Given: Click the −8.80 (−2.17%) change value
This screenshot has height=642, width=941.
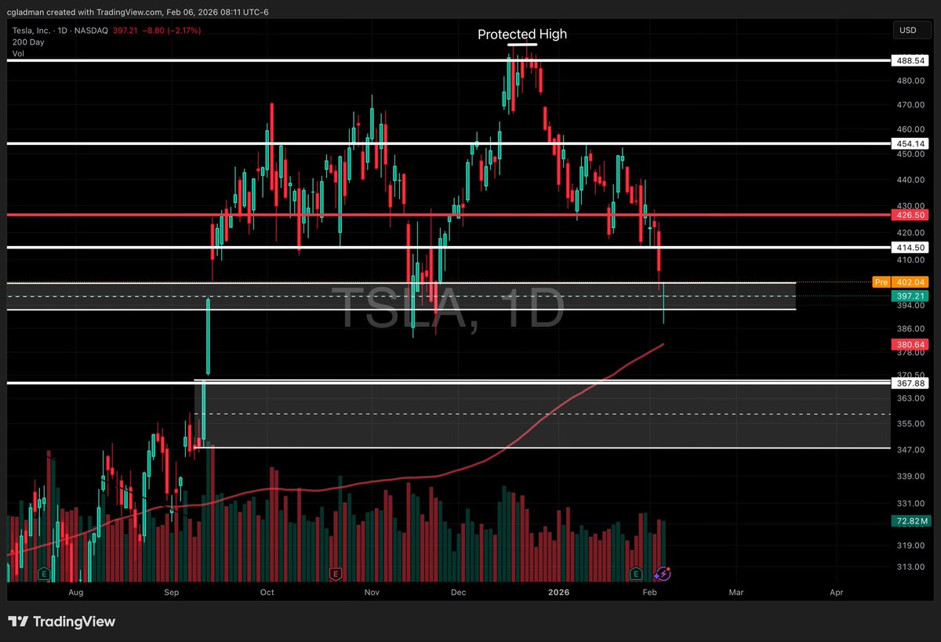Looking at the screenshot, I should click(x=170, y=31).
